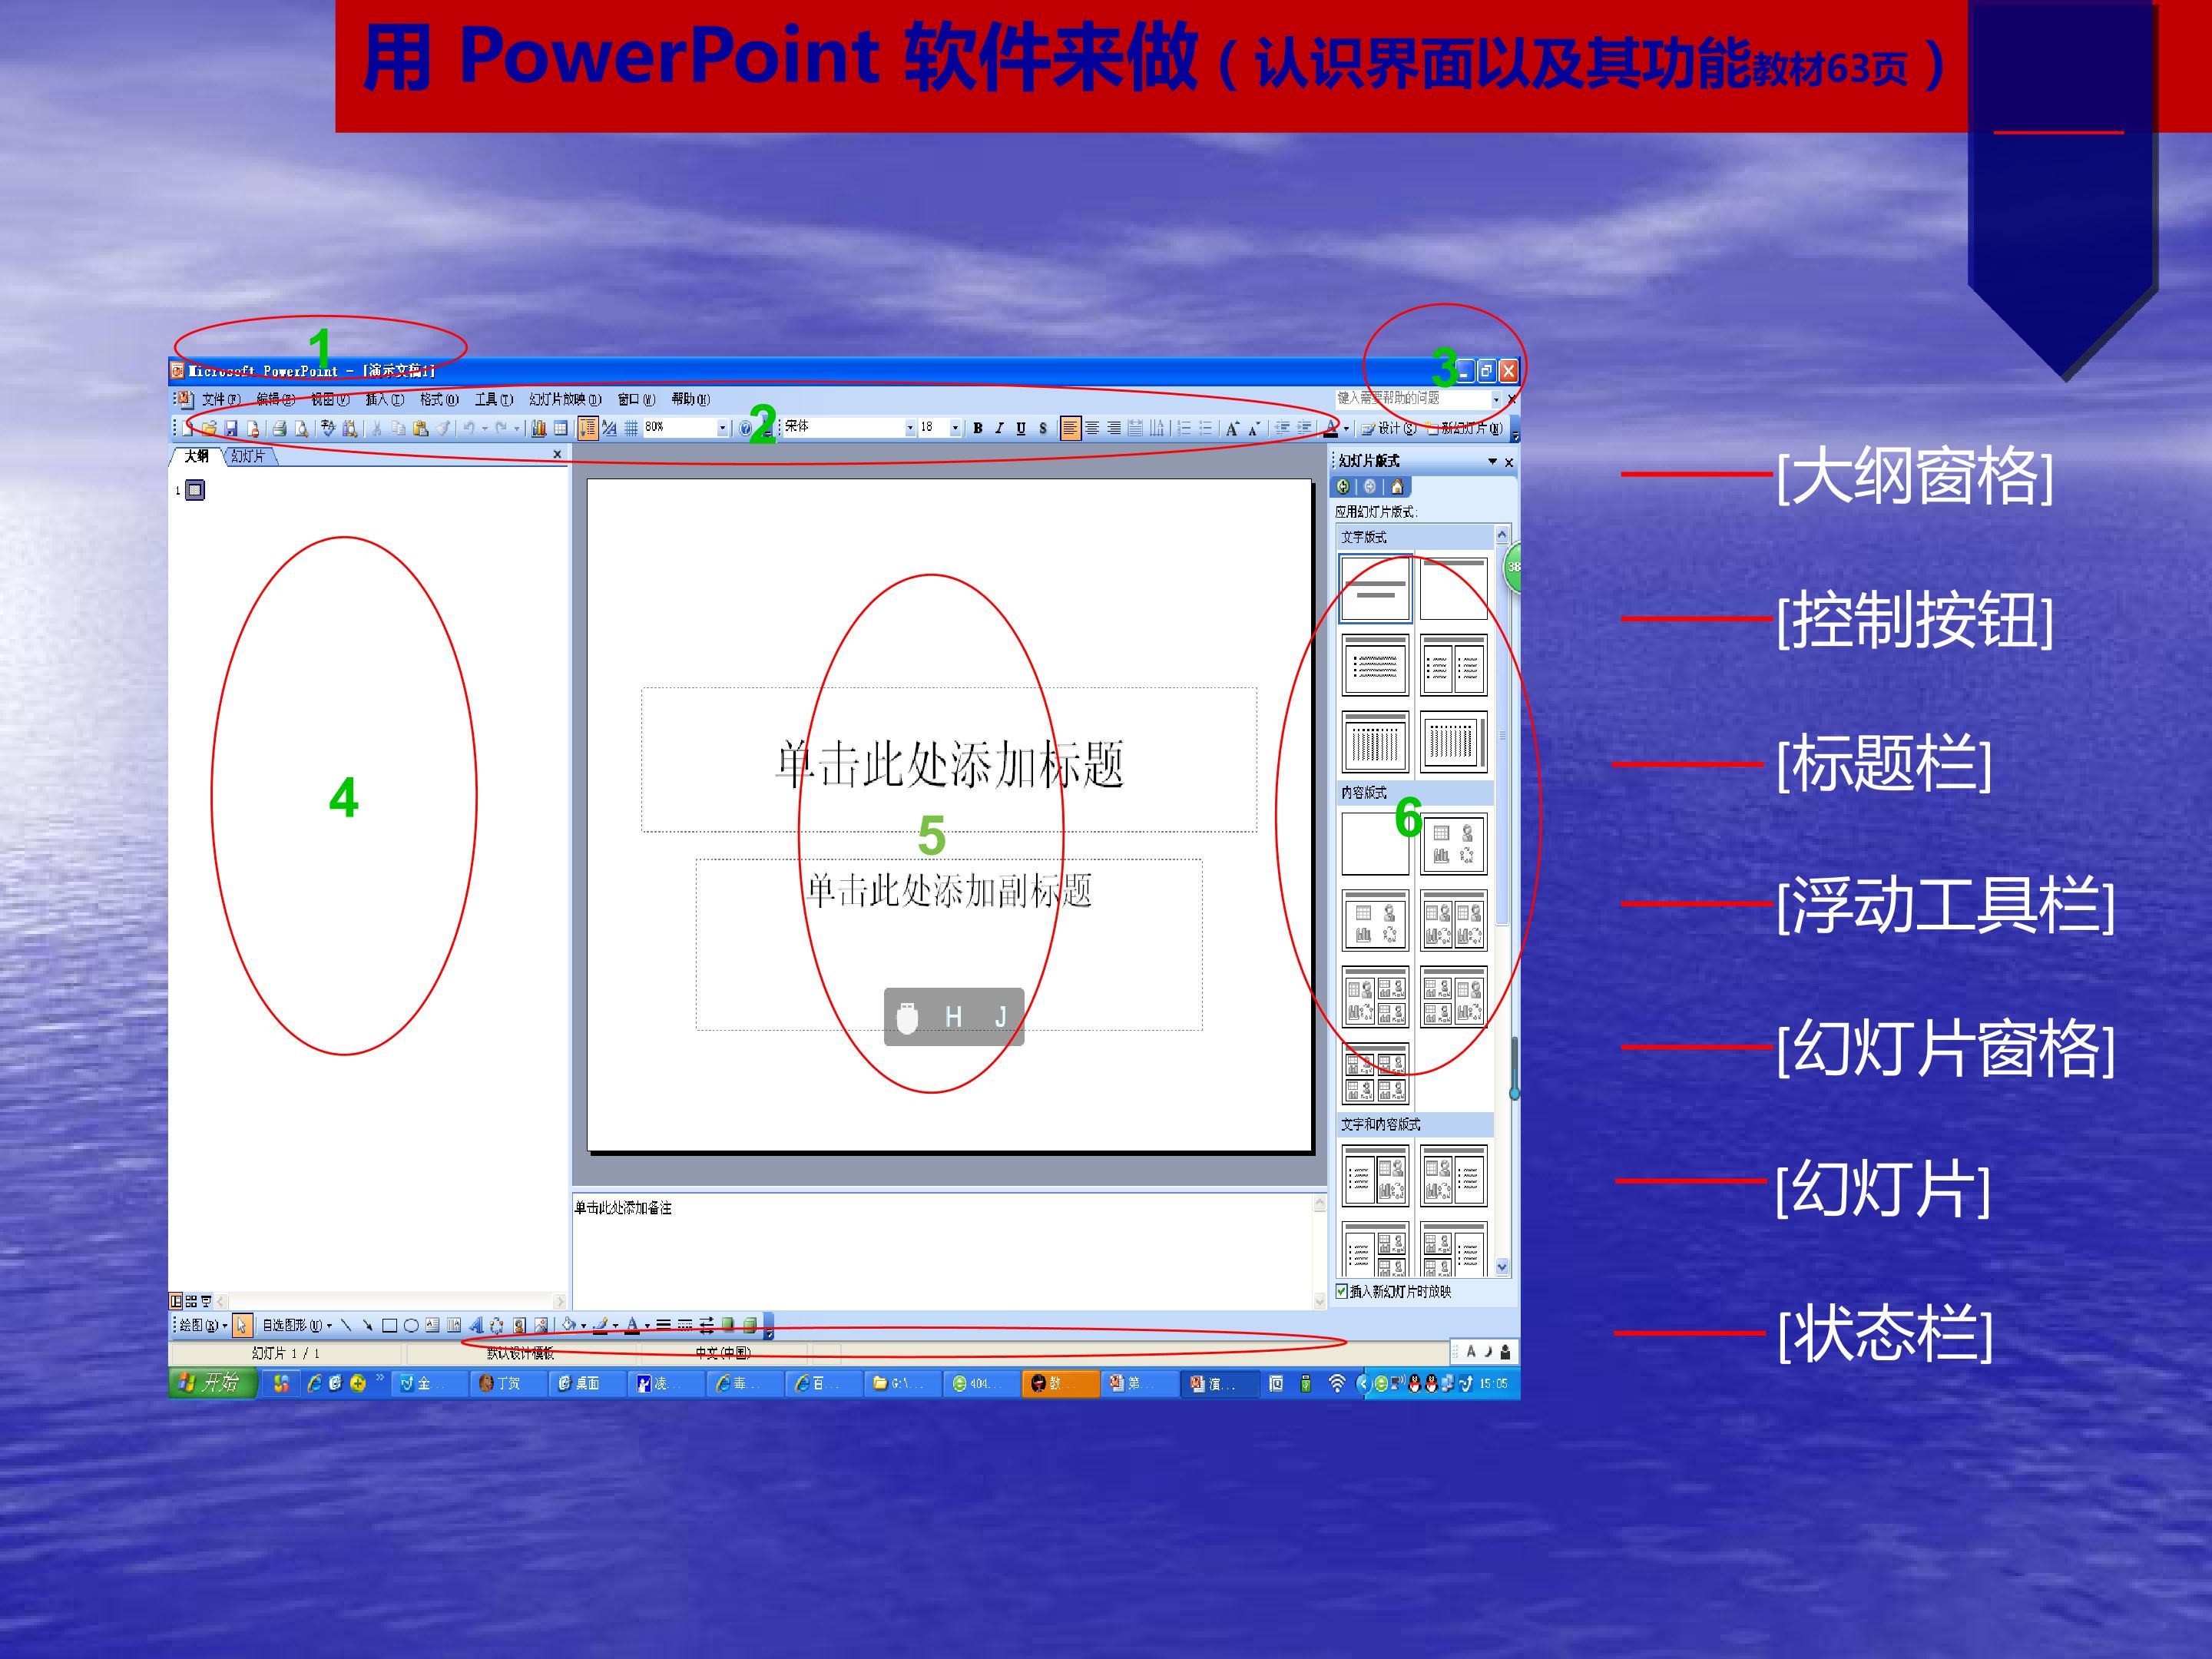The width and height of the screenshot is (2212, 1659).
Task: Click the Underline formatting icon
Action: 1021,428
